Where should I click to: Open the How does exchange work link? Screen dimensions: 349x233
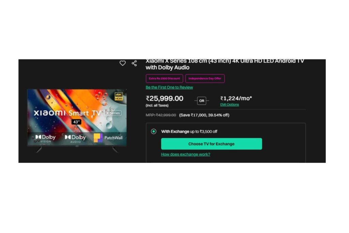(x=185, y=155)
